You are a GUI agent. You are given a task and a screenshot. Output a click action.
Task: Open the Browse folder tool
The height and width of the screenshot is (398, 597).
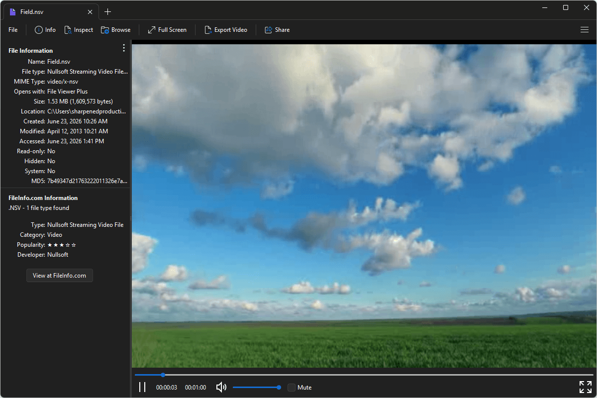click(115, 30)
